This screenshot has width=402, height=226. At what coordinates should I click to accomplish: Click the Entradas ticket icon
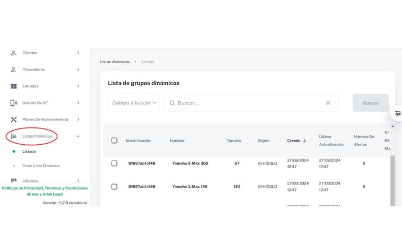[x=13, y=86]
